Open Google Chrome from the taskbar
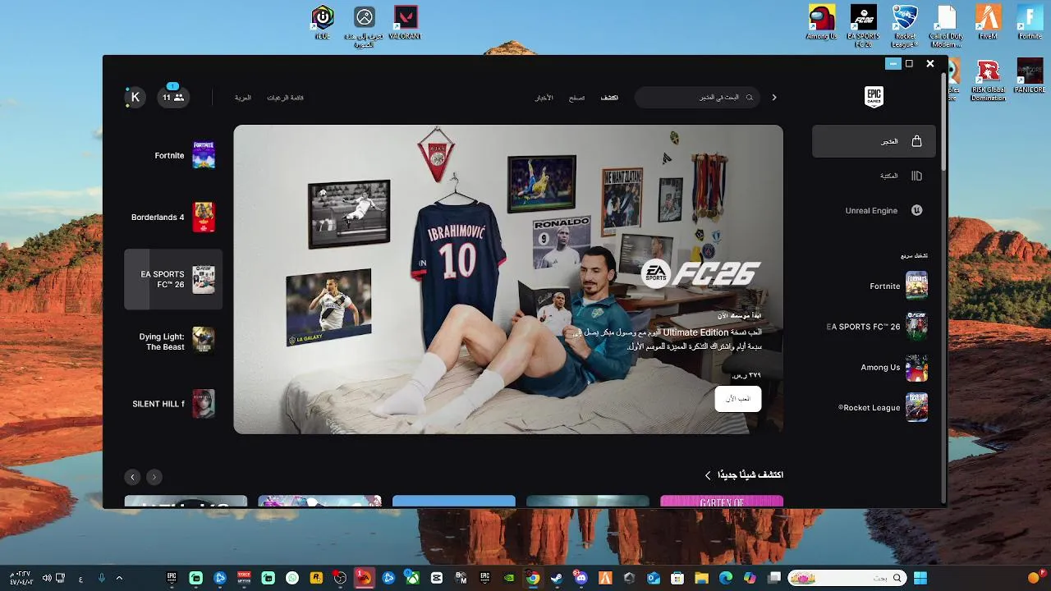 coord(533,578)
